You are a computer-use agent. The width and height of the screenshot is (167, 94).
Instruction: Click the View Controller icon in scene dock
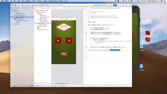(61, 19)
